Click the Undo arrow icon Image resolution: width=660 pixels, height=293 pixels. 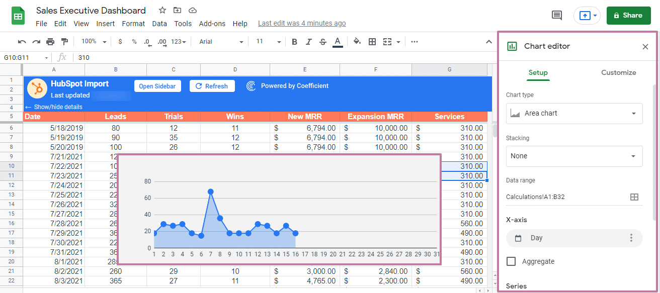[x=22, y=42]
